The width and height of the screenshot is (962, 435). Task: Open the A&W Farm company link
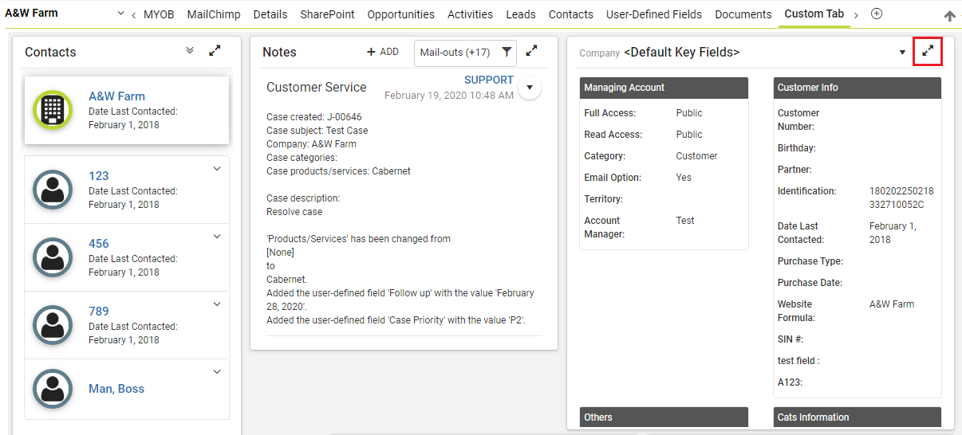(116, 96)
